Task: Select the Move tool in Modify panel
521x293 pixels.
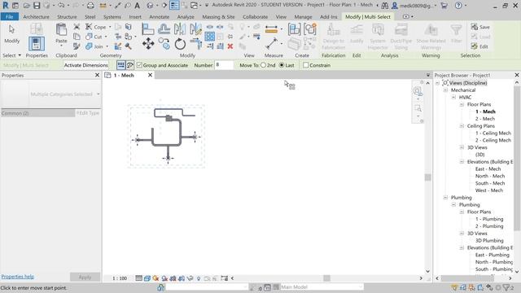Action: (x=148, y=43)
